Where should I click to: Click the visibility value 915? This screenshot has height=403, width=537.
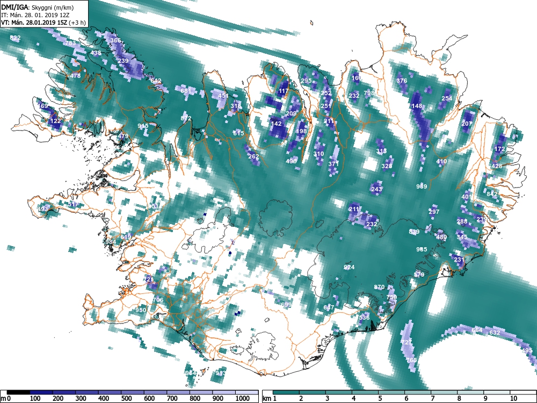[x=143, y=126]
